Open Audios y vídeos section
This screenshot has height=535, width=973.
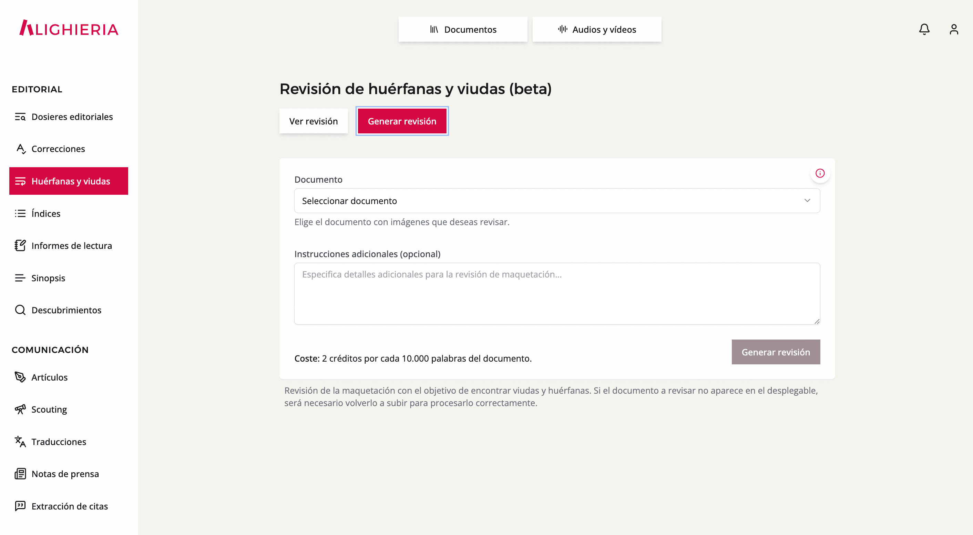click(596, 29)
